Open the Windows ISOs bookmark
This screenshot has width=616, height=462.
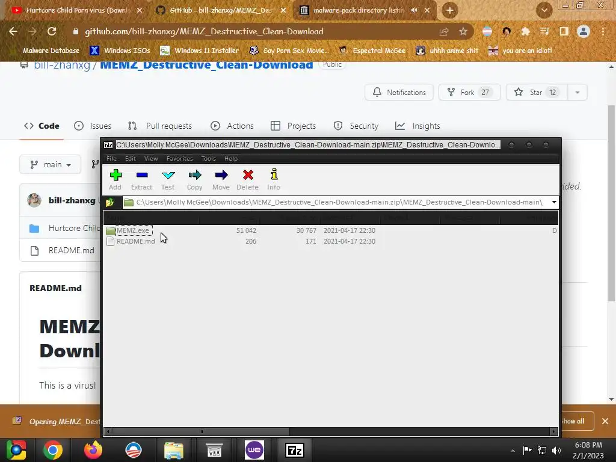tap(120, 51)
